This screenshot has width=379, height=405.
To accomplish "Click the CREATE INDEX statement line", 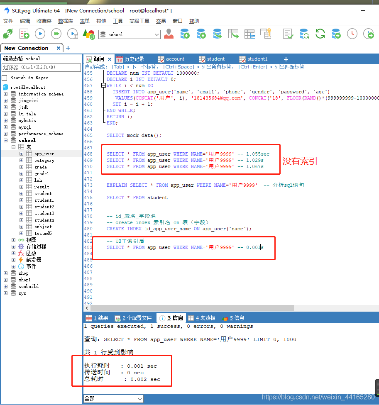I will (x=179, y=229).
